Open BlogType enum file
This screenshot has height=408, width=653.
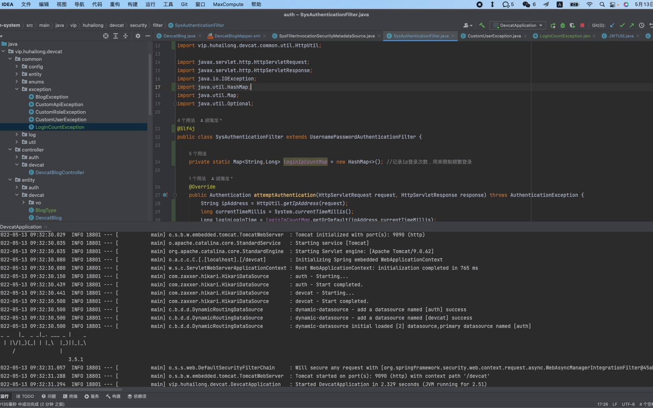click(x=46, y=210)
